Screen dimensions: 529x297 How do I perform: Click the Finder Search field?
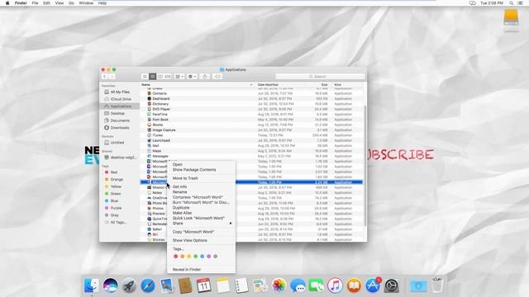(320, 77)
